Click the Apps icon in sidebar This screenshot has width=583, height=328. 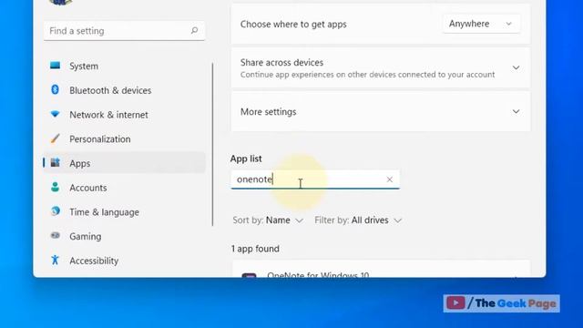coord(55,162)
